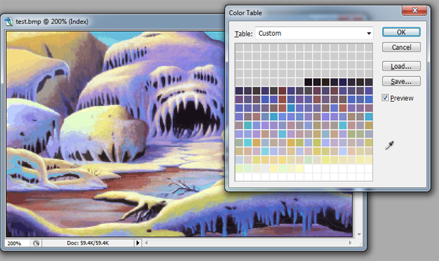Toggle the Preview checkbox
The height and width of the screenshot is (261, 439).
point(385,98)
